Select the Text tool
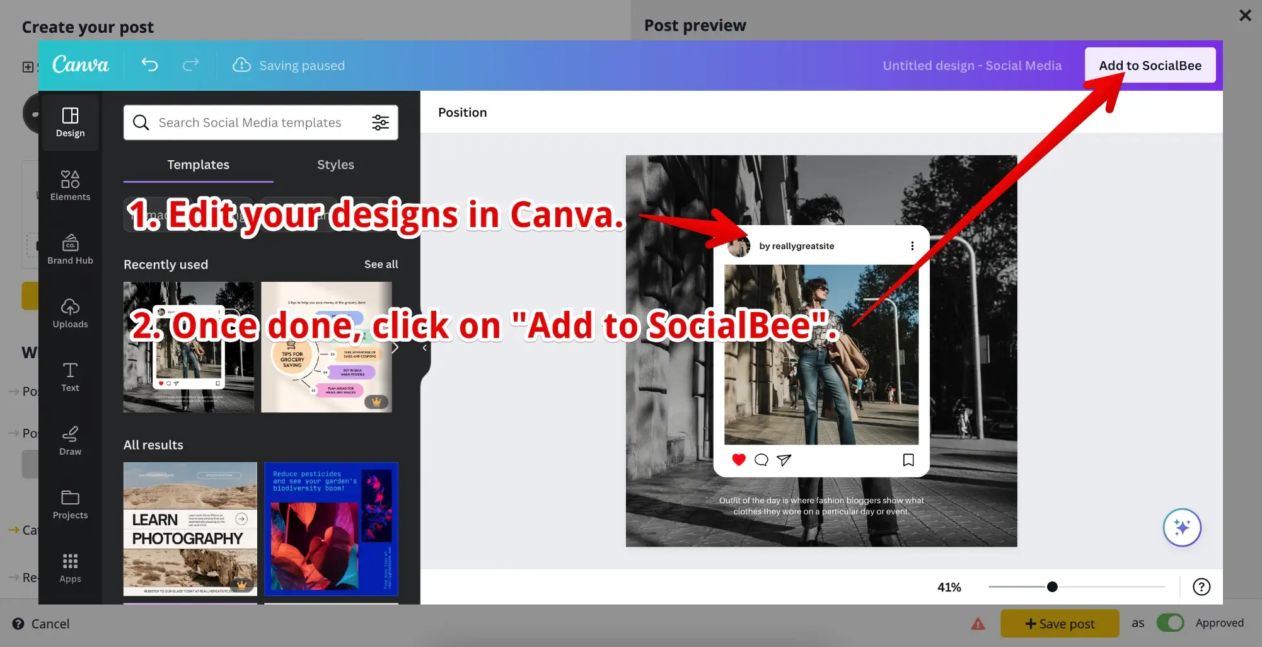Image resolution: width=1262 pixels, height=647 pixels. pos(70,376)
